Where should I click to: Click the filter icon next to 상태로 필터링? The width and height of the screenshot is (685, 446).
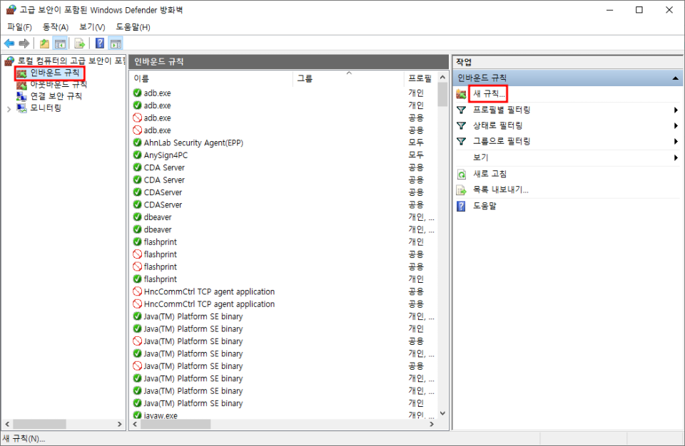(x=461, y=125)
